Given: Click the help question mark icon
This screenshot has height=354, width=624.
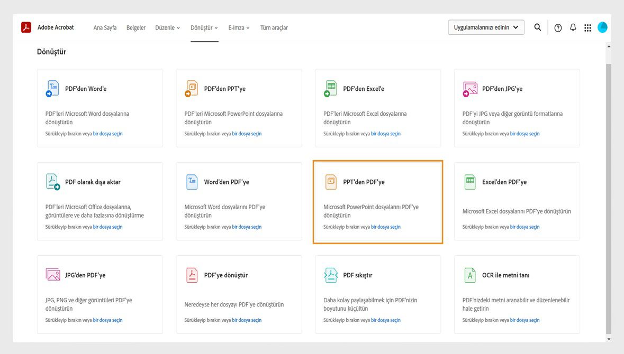Looking at the screenshot, I should [x=558, y=28].
